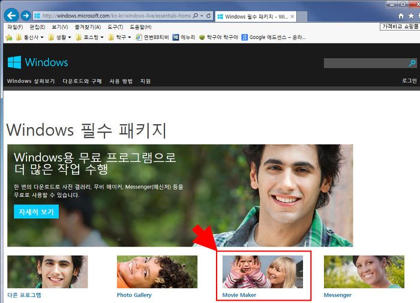Open a new blank tab
420x303 pixels.
302,17
